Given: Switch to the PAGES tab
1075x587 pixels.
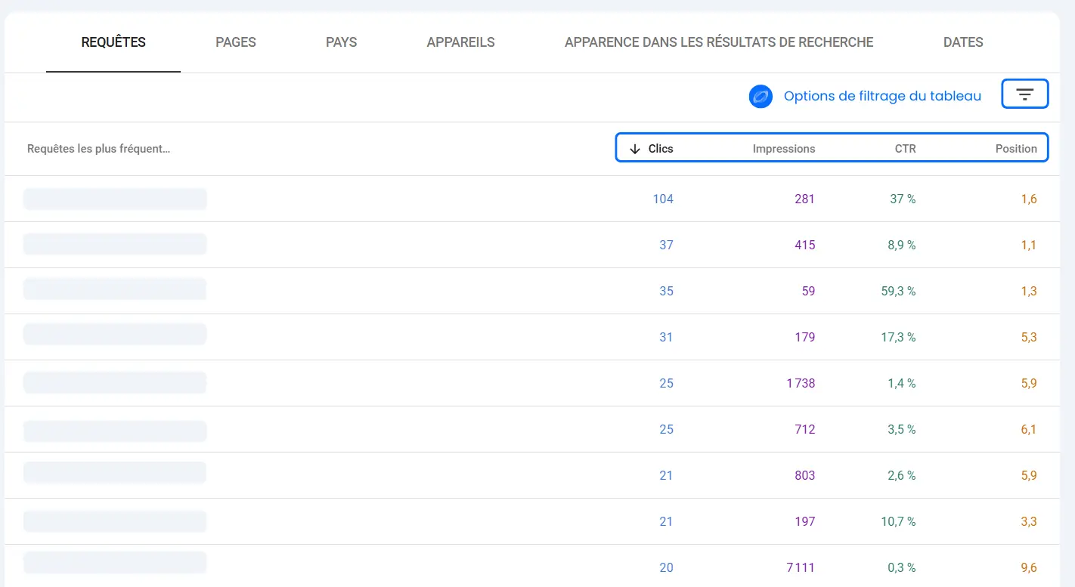Looking at the screenshot, I should [235, 42].
